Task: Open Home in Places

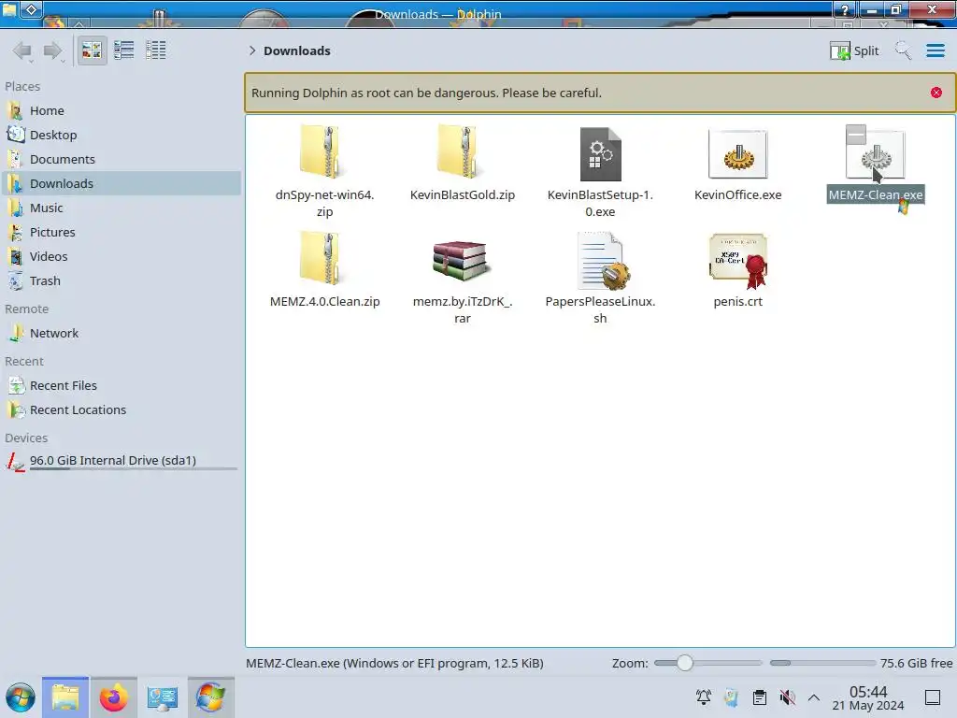Action: pyautogui.click(x=121, y=110)
